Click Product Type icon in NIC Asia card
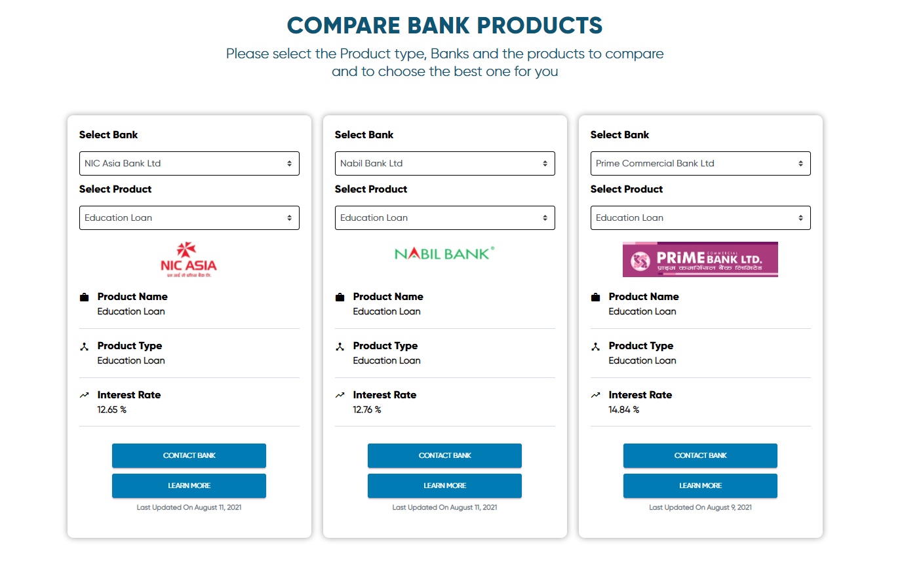 click(84, 347)
